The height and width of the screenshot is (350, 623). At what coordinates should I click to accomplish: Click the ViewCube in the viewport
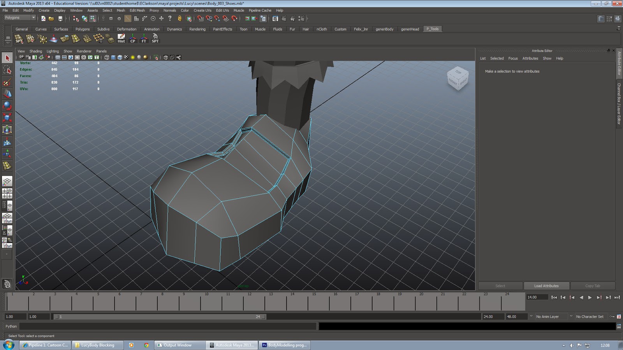coord(457,78)
